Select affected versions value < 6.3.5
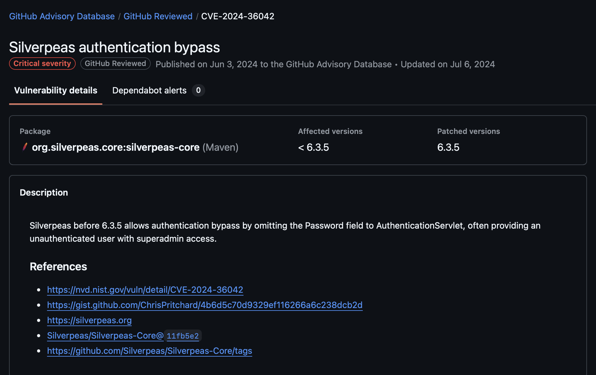Screen dimensions: 596x375 (314, 147)
